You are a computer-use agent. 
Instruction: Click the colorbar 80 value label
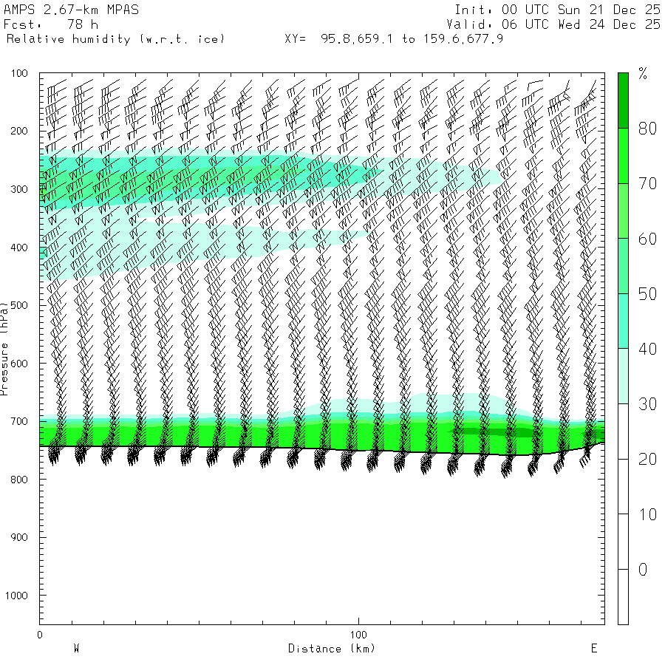[647, 129]
